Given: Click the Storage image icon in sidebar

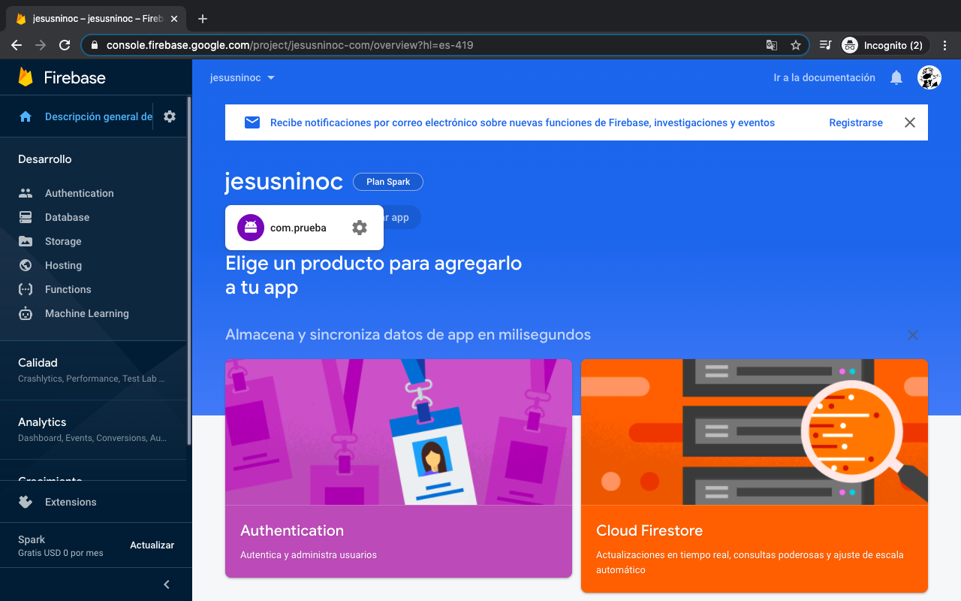Looking at the screenshot, I should 26,241.
